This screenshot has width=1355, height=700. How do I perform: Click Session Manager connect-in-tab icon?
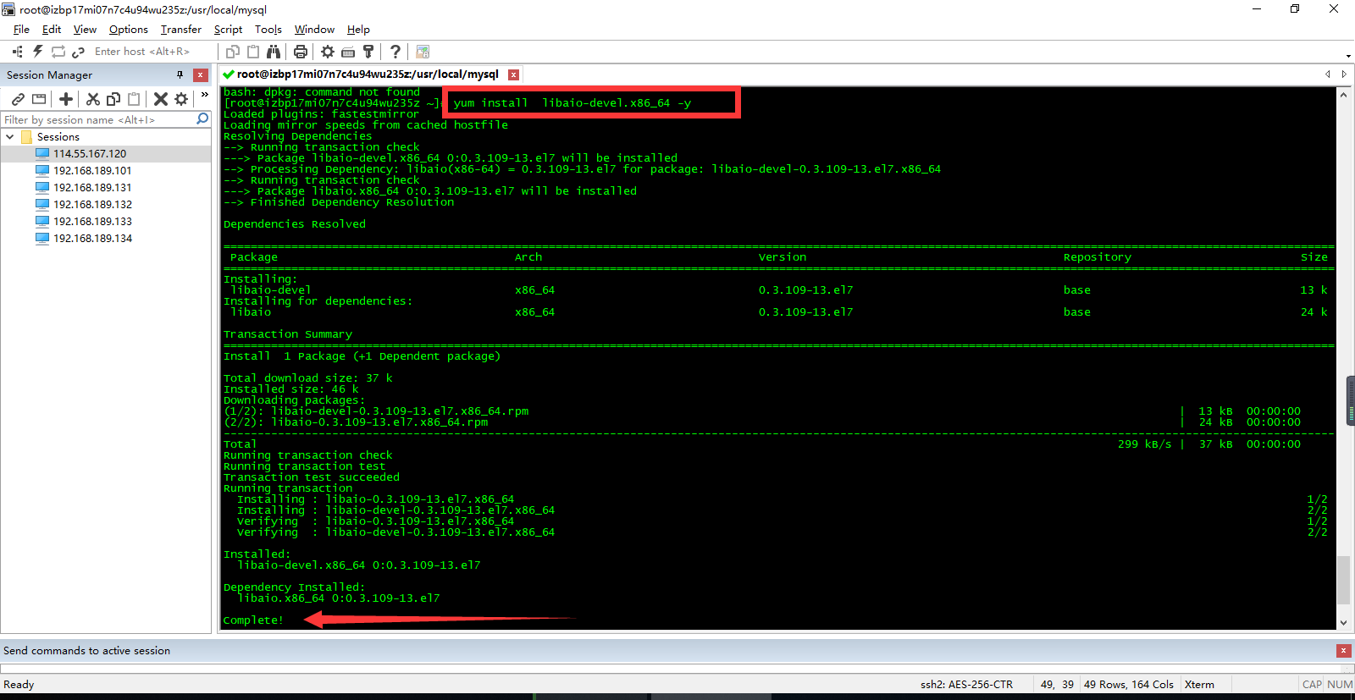[39, 99]
